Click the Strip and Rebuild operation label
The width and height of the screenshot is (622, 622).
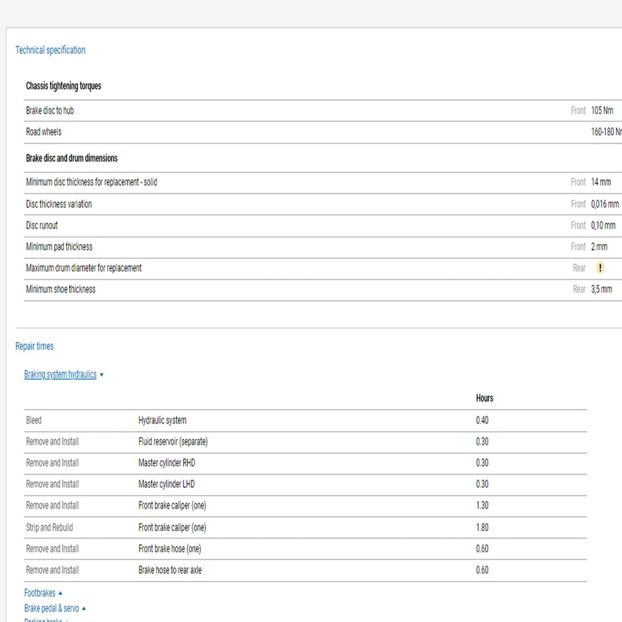pyautogui.click(x=50, y=527)
